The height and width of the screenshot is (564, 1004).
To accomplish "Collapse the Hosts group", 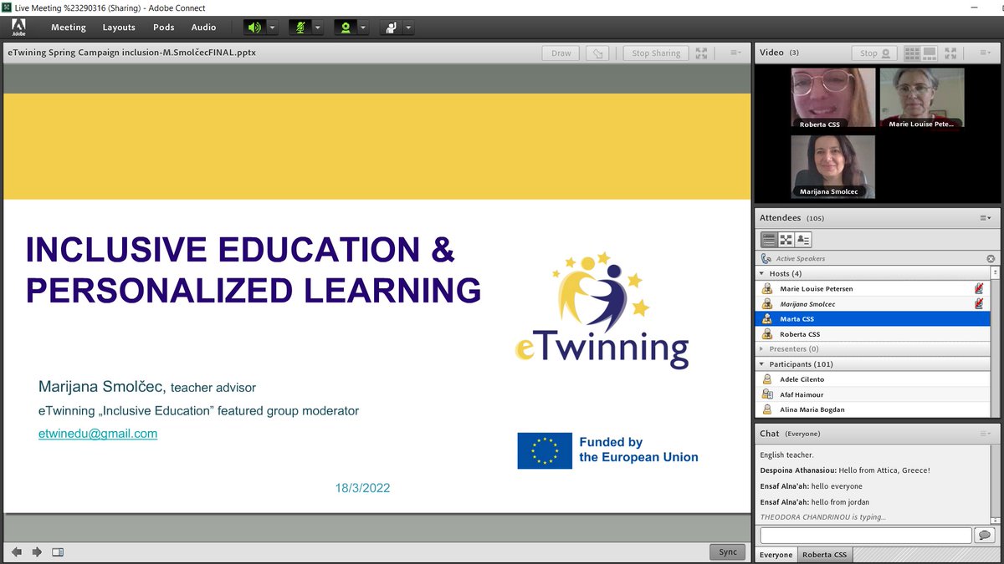I will pyautogui.click(x=762, y=272).
